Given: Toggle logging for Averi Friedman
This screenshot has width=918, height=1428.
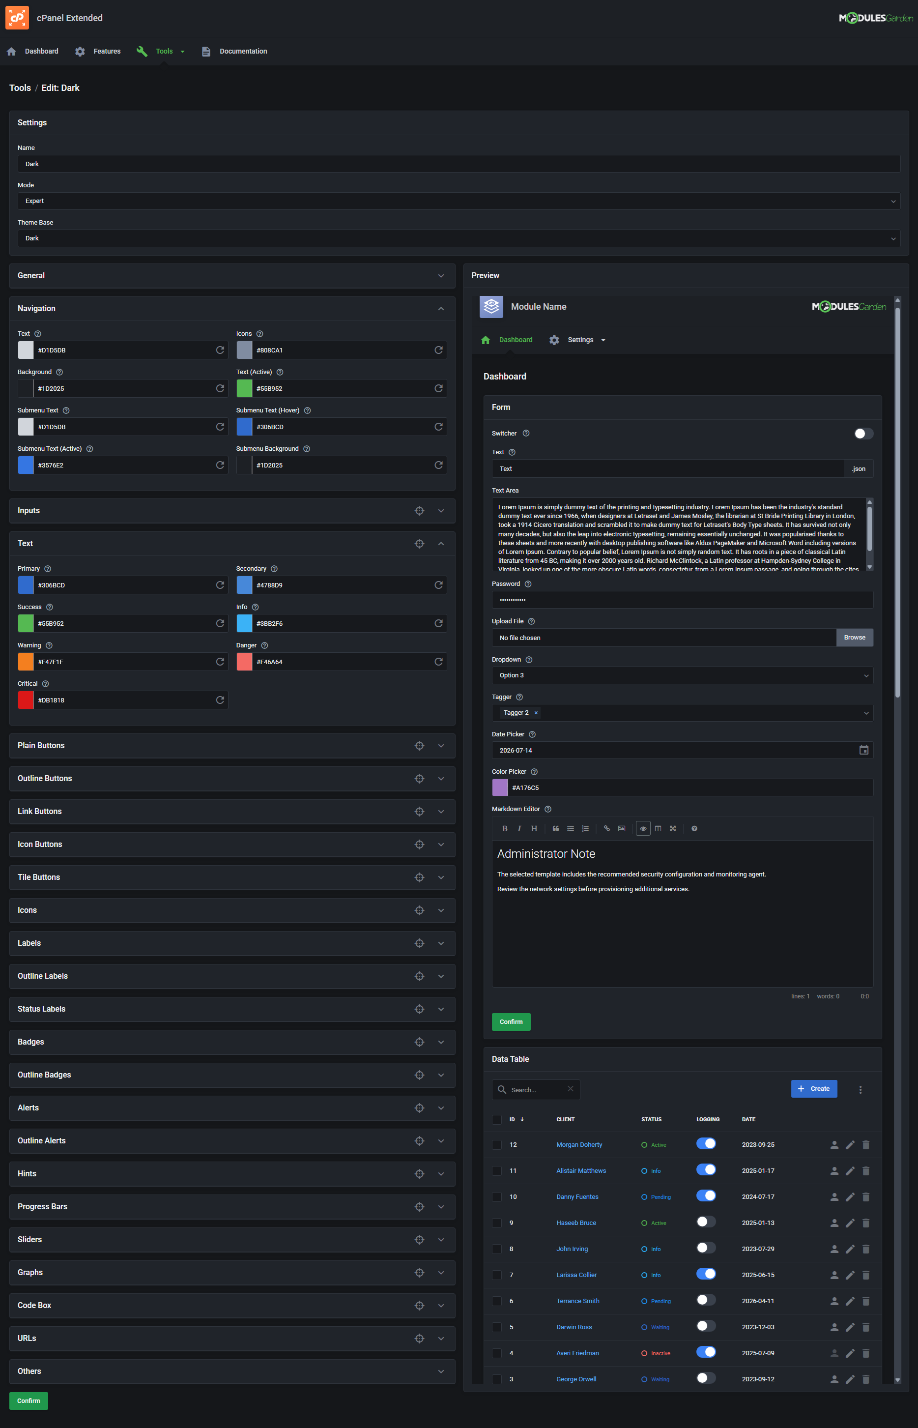Looking at the screenshot, I should [x=706, y=1352].
